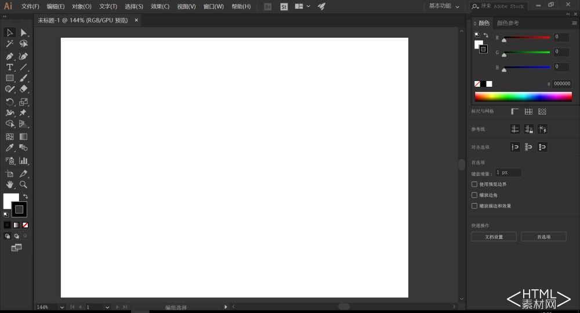Open status bar display options arrow

point(226,307)
